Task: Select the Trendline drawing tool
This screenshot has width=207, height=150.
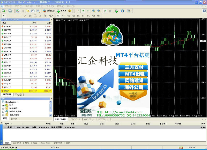Action: (x=25, y=16)
